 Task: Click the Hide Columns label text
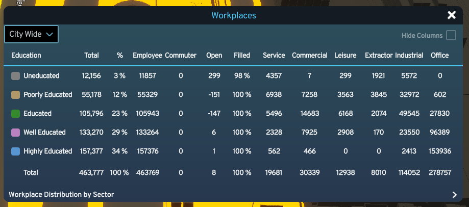coord(422,36)
